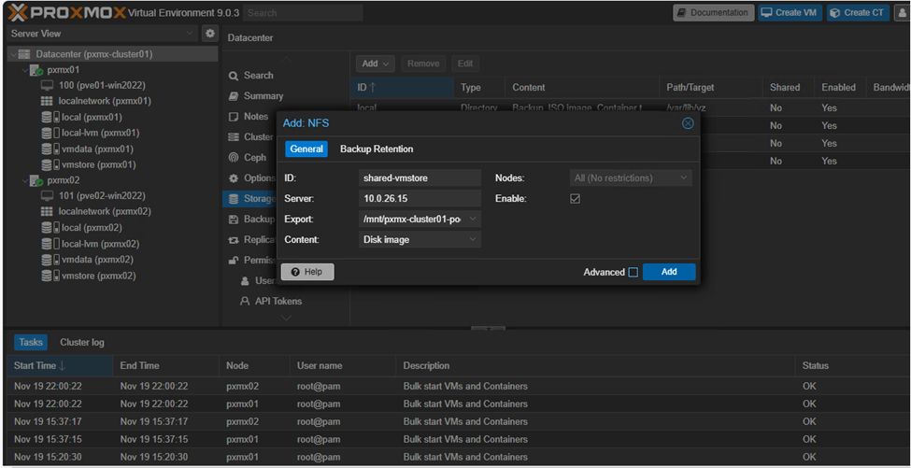The height and width of the screenshot is (468, 911).
Task: Click the Search magnifier icon in sidebar
Action: (233, 76)
